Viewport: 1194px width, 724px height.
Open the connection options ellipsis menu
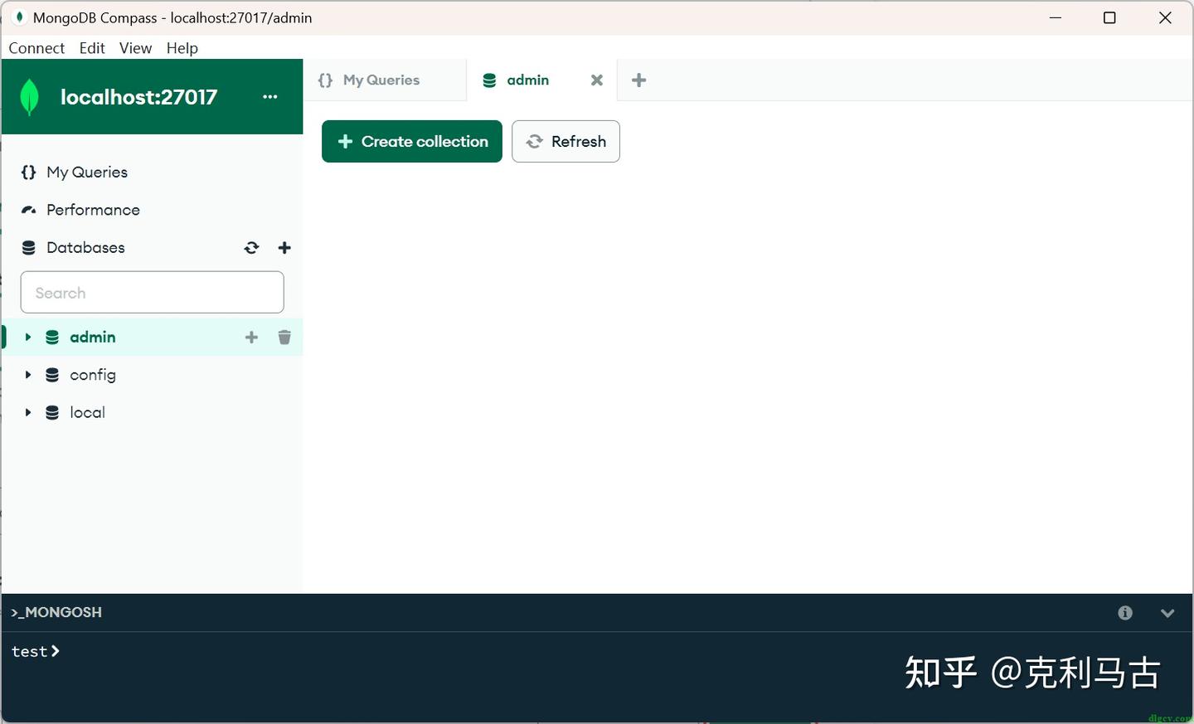269,96
